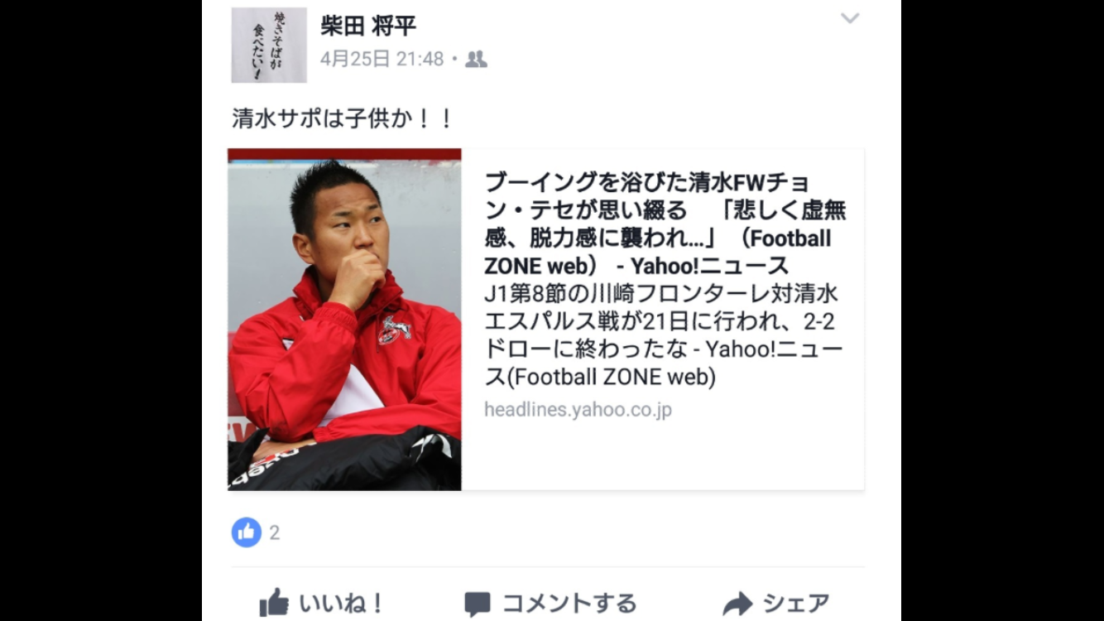The width and height of the screenshot is (1104, 621).
Task: Click the thumbs-up icon beside いいね！
Action: (274, 602)
